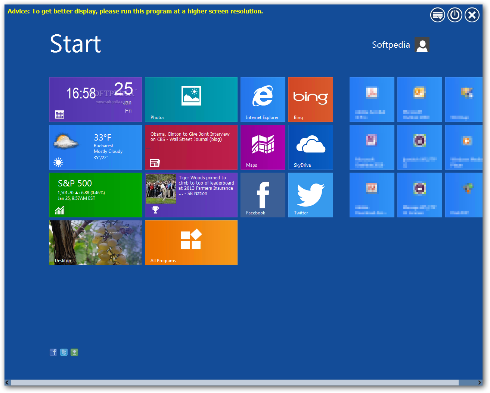Open the Photos tile

point(191,100)
